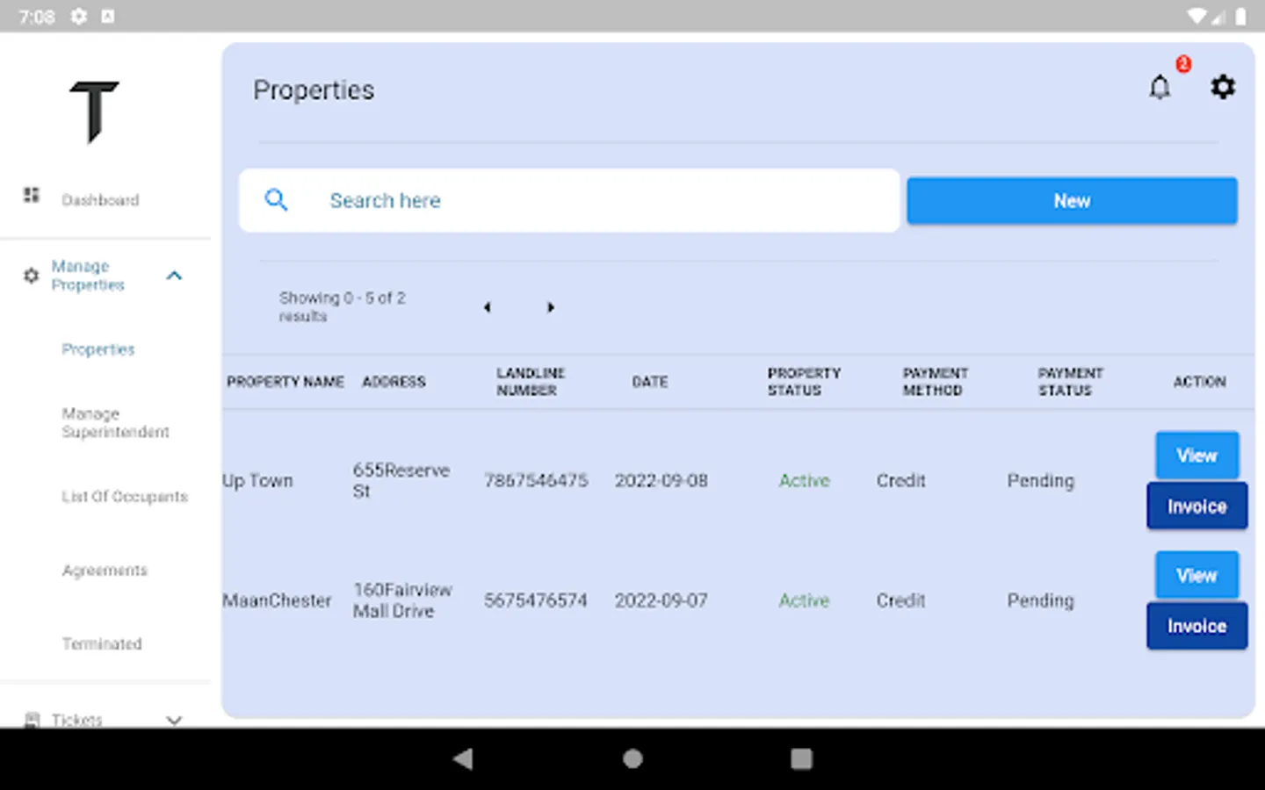Click Active status for Up Town
1265x790 pixels.
(x=804, y=481)
